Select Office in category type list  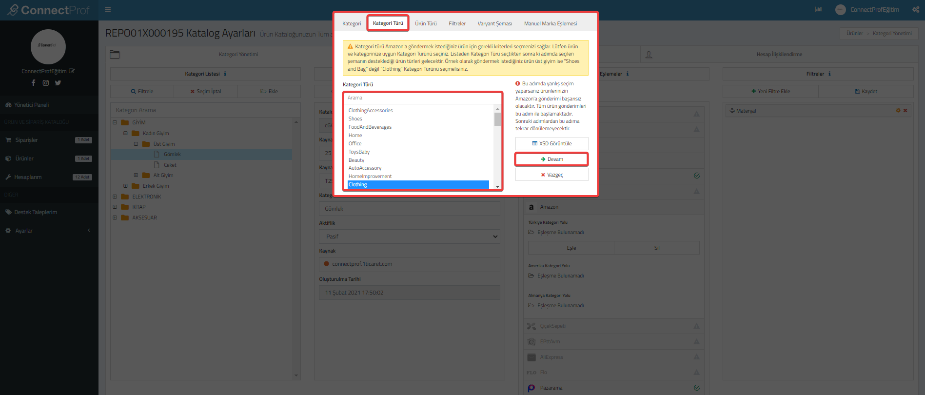tap(355, 144)
